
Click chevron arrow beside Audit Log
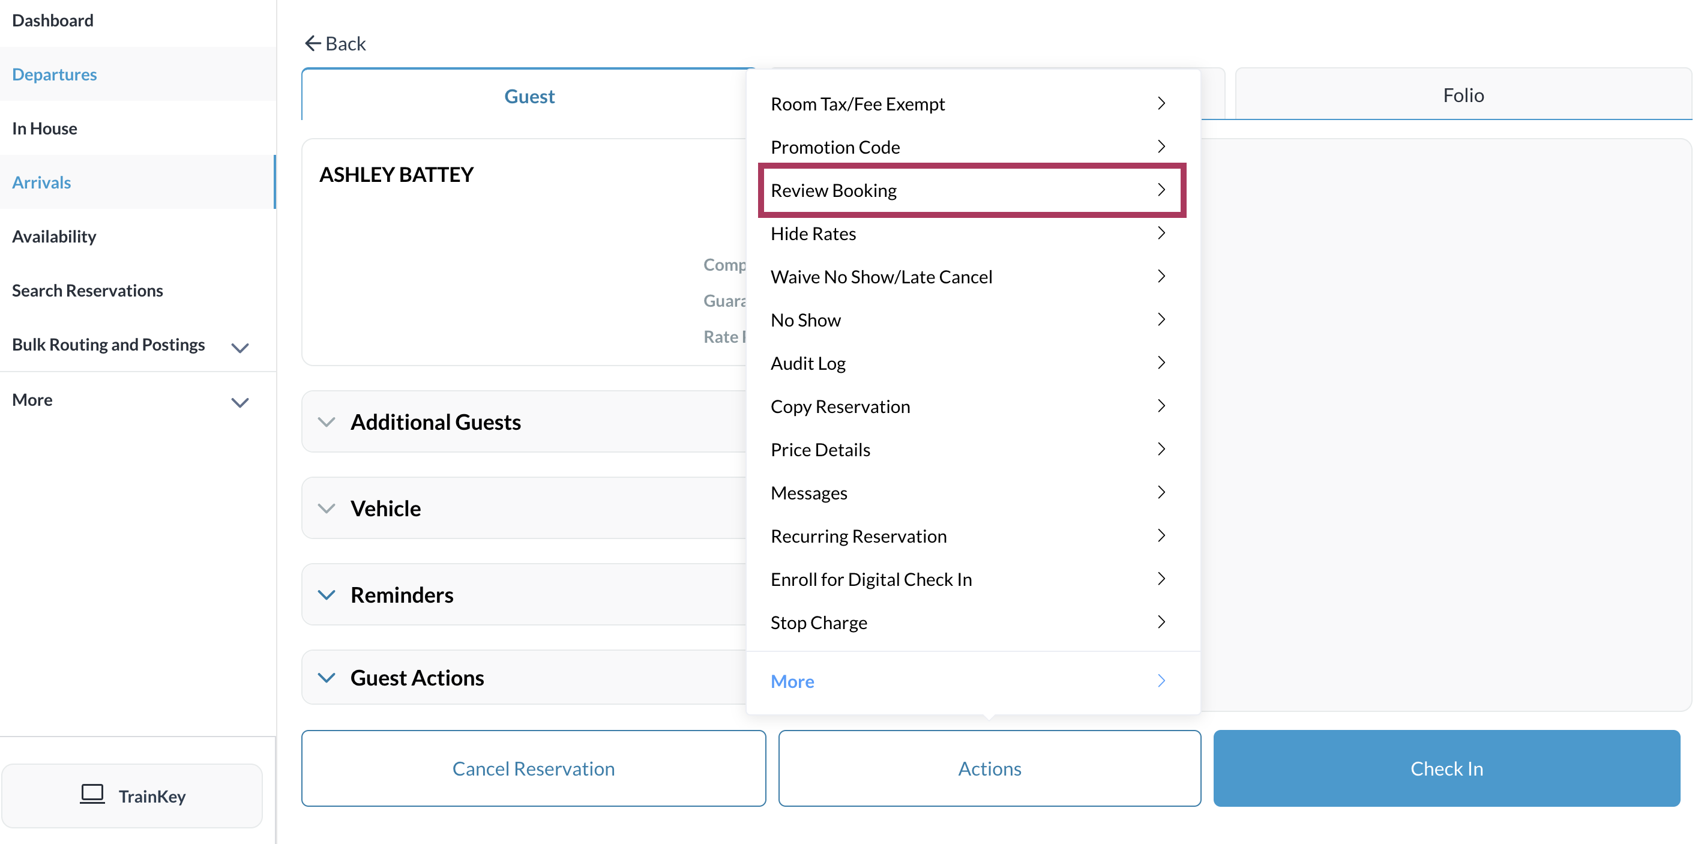1161,363
